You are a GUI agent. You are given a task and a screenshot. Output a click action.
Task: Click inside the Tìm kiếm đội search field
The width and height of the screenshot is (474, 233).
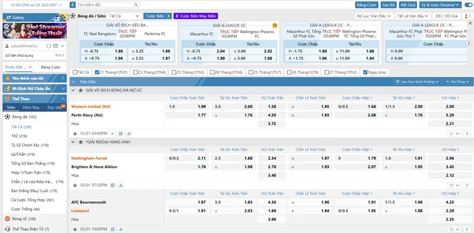coord(104,5)
